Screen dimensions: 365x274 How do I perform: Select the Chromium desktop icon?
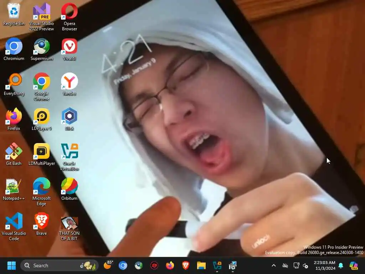coord(14,49)
